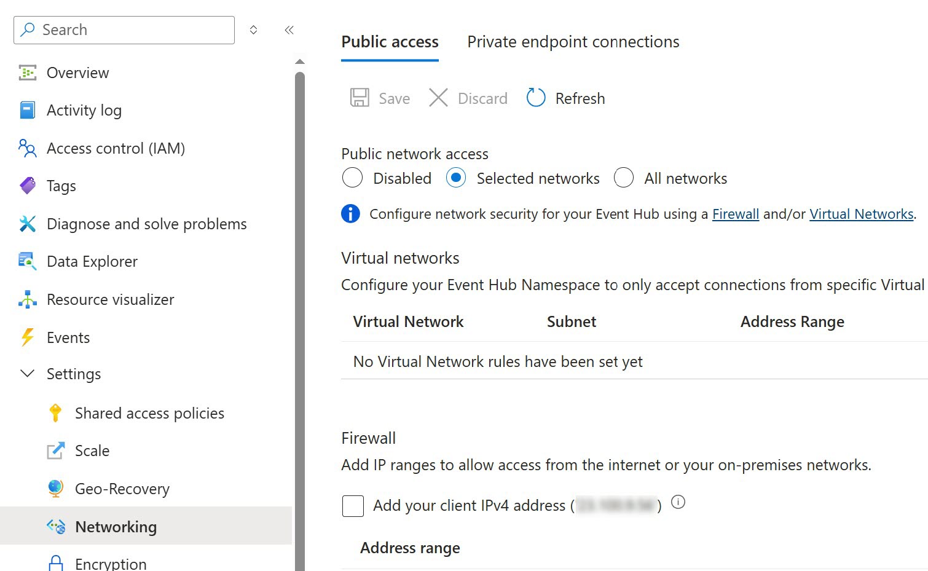Screen dimensions: 928x571
Task: Collapse the sidebar with double chevron
Action: tap(289, 30)
